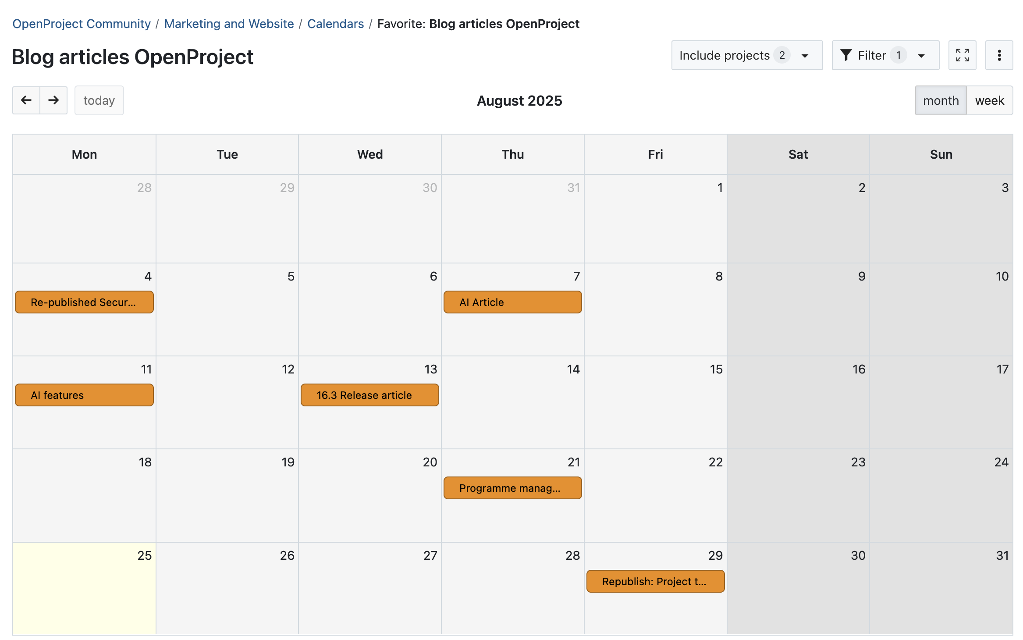The image size is (1023, 640).
Task: Open the three-dot options menu
Action: coord(999,55)
